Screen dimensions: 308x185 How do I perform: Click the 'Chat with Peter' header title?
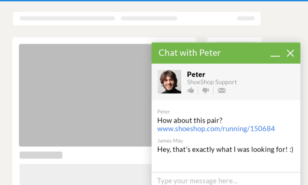click(189, 53)
